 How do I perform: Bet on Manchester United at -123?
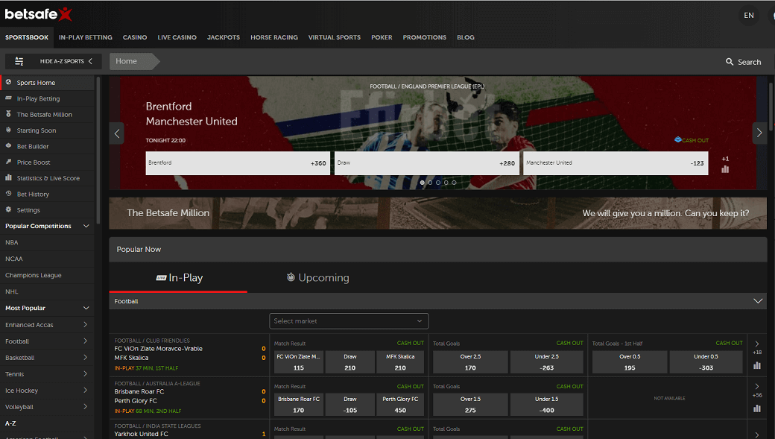[x=616, y=163]
